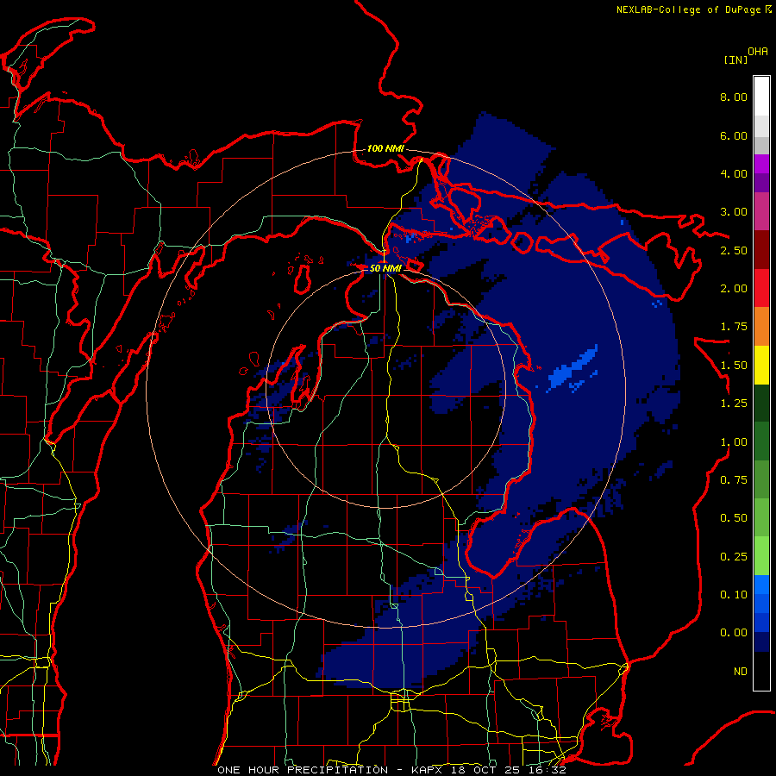Click the 3.00 legend value
The width and height of the screenshot is (776, 776).
[734, 212]
